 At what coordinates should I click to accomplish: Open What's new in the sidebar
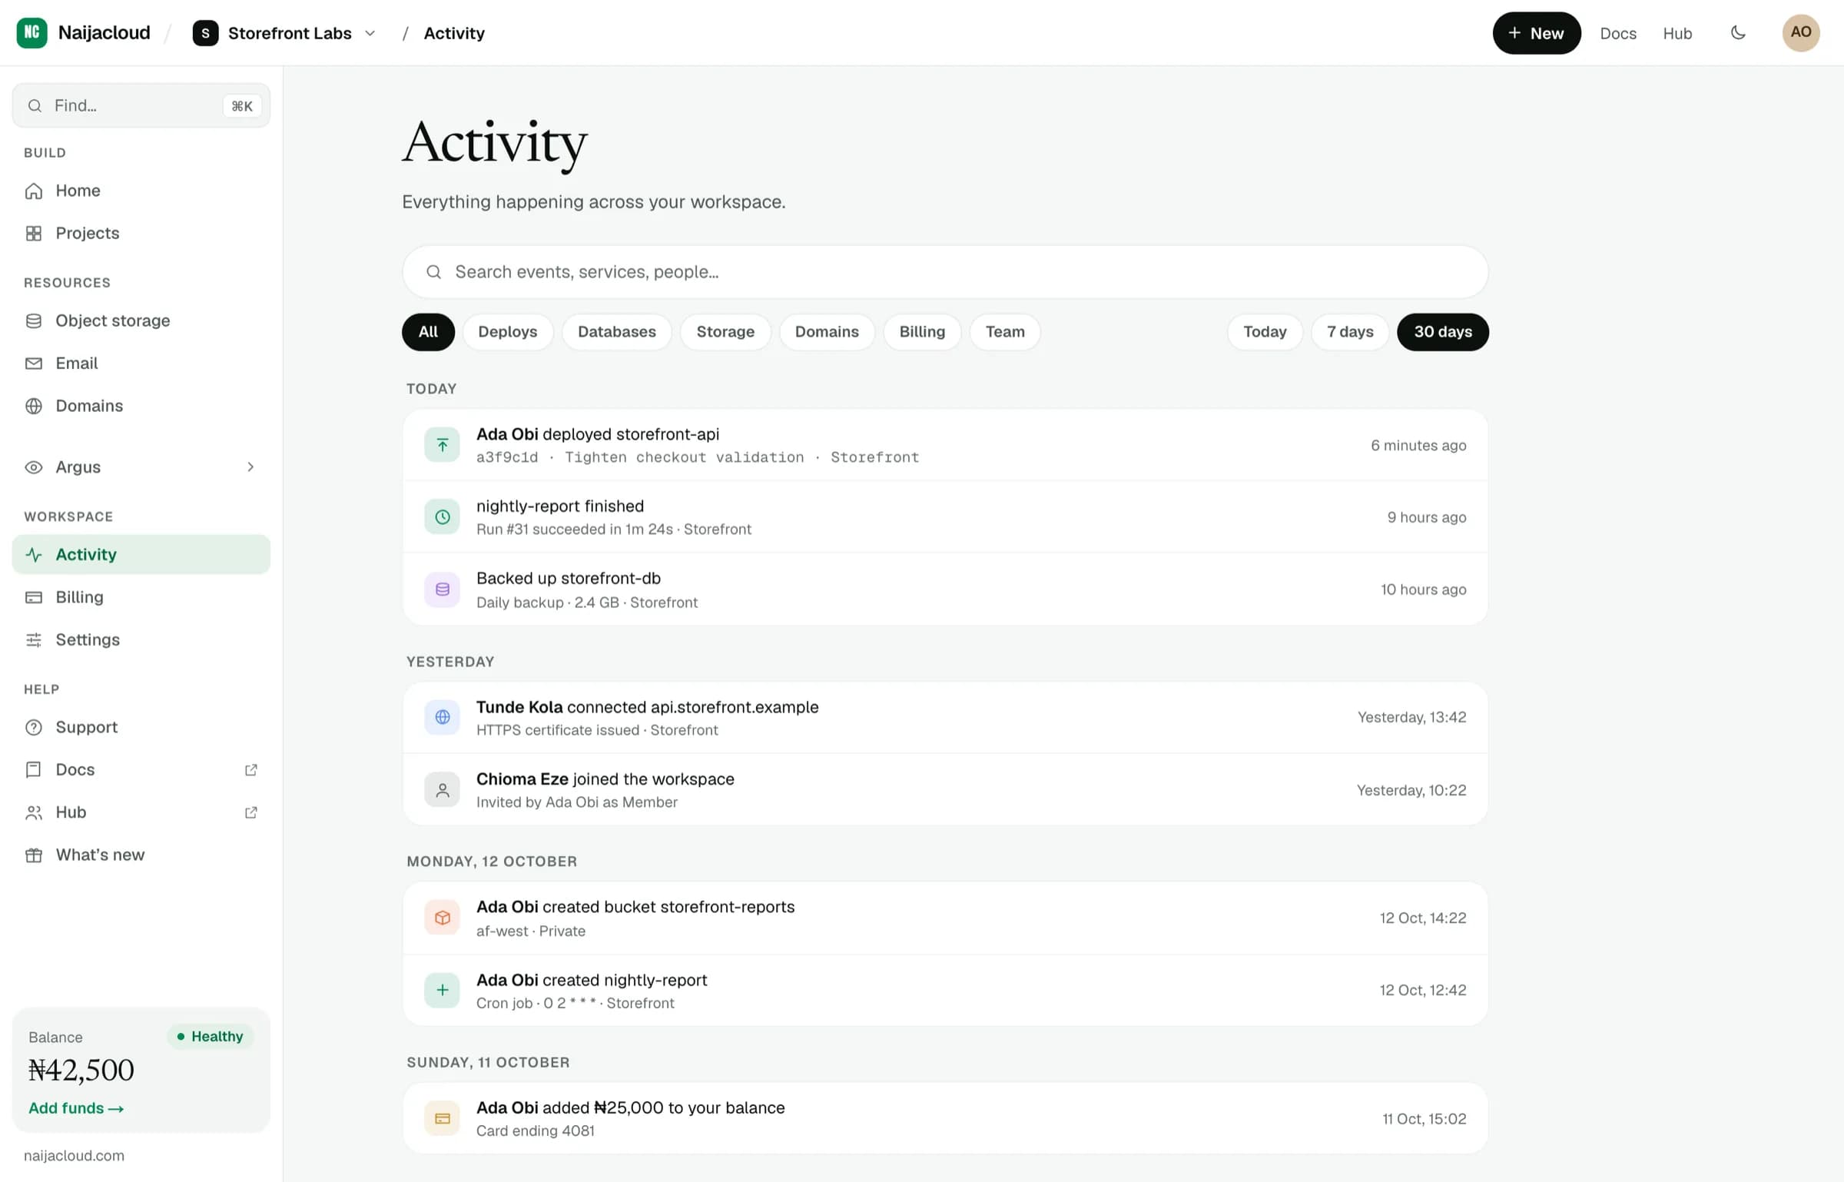(x=141, y=855)
